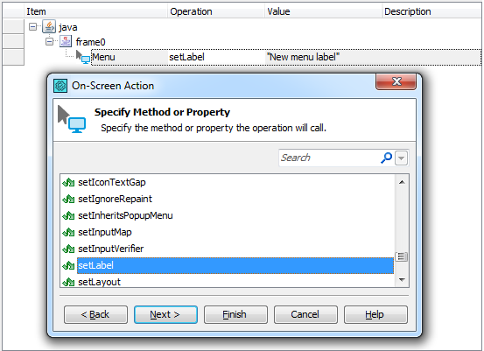Click the method list scrollbar thumb

pos(402,256)
